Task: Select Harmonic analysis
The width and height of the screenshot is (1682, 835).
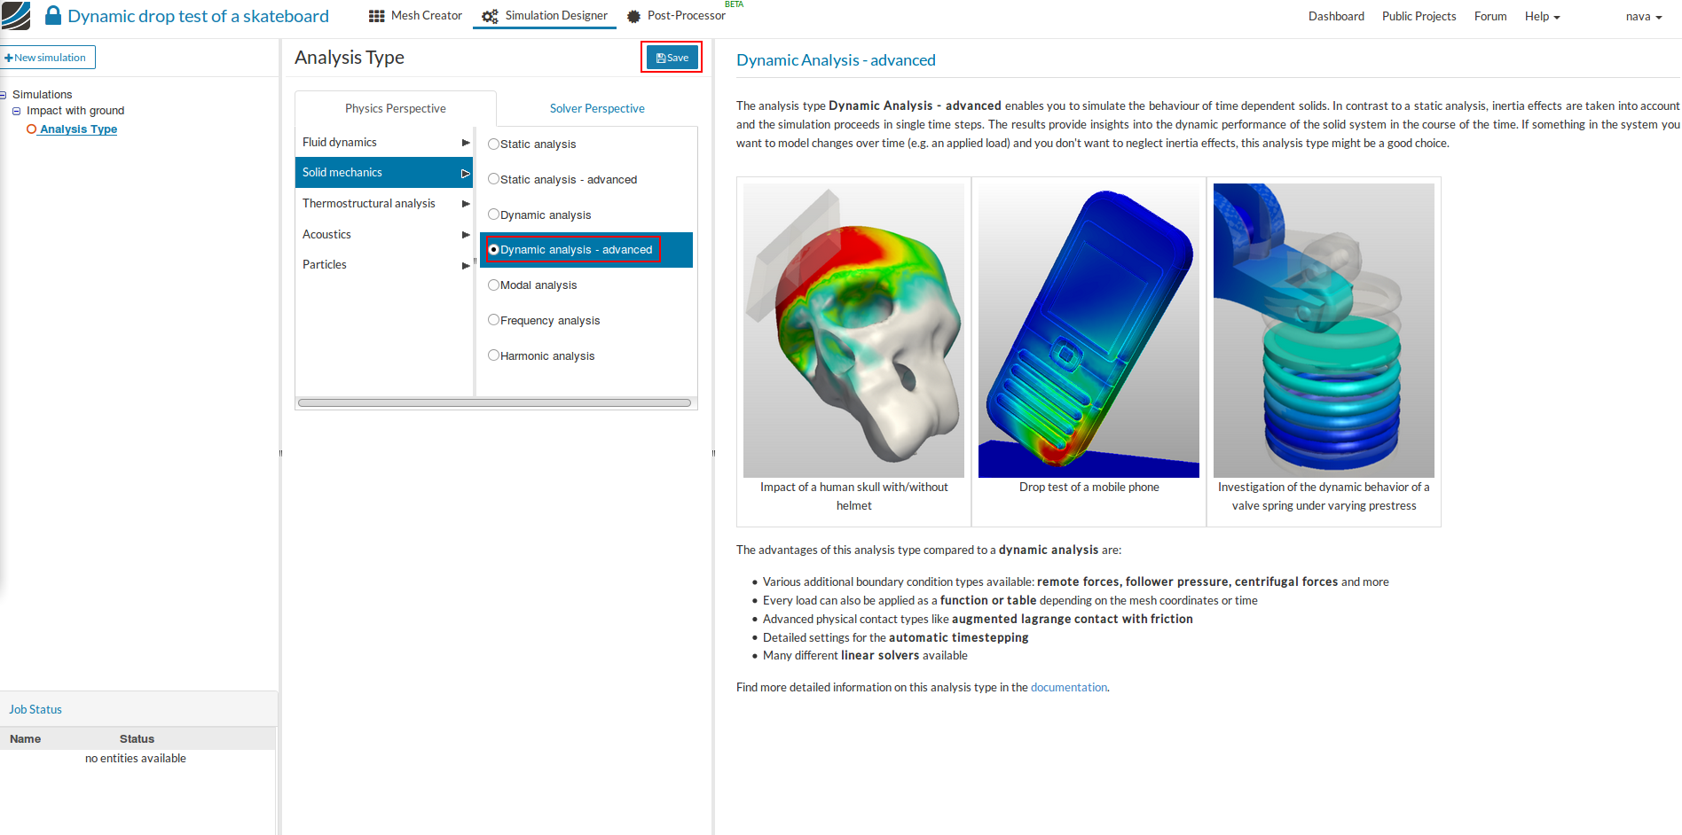Action: point(494,355)
